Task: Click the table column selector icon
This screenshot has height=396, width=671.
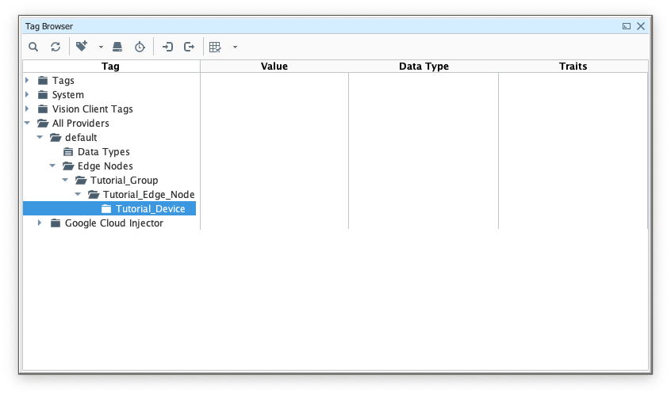Action: coord(215,48)
